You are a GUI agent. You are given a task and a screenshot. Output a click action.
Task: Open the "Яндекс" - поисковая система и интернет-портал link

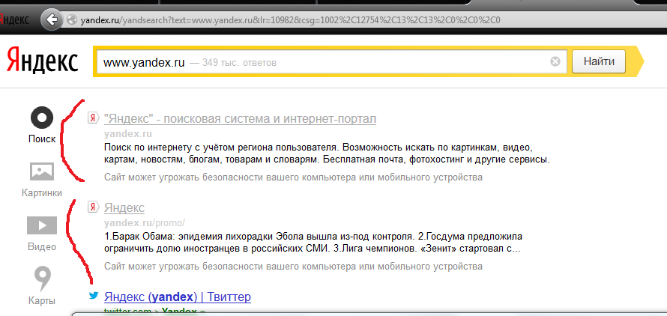[240, 119]
